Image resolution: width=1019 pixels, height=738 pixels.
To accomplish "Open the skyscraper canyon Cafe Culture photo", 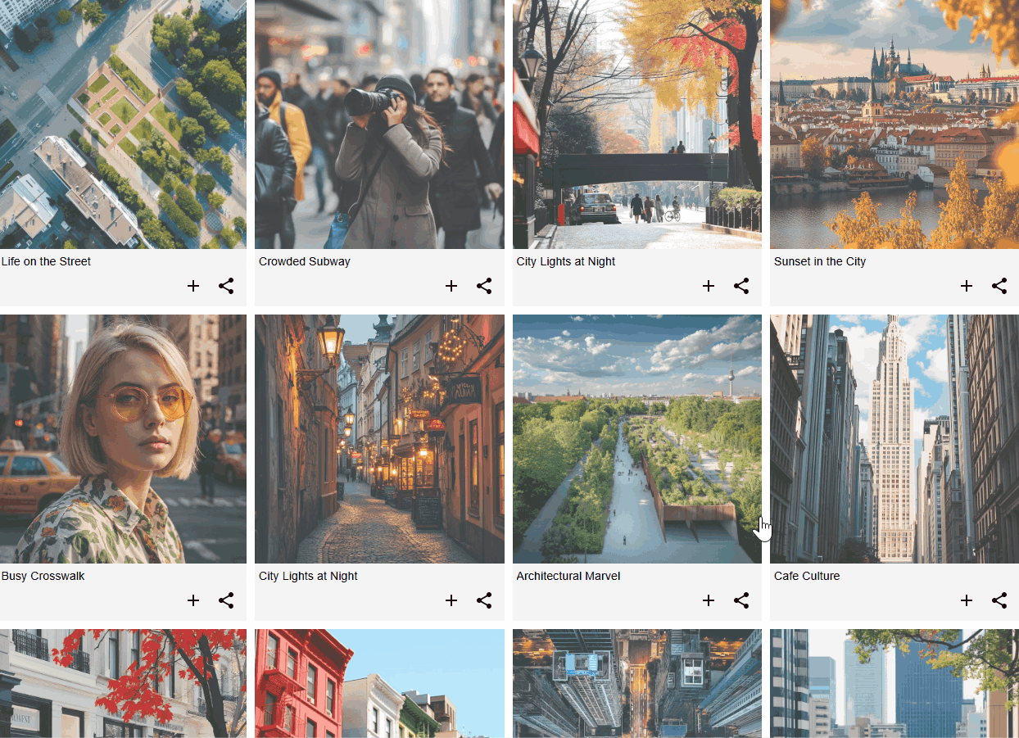I will click(x=894, y=439).
